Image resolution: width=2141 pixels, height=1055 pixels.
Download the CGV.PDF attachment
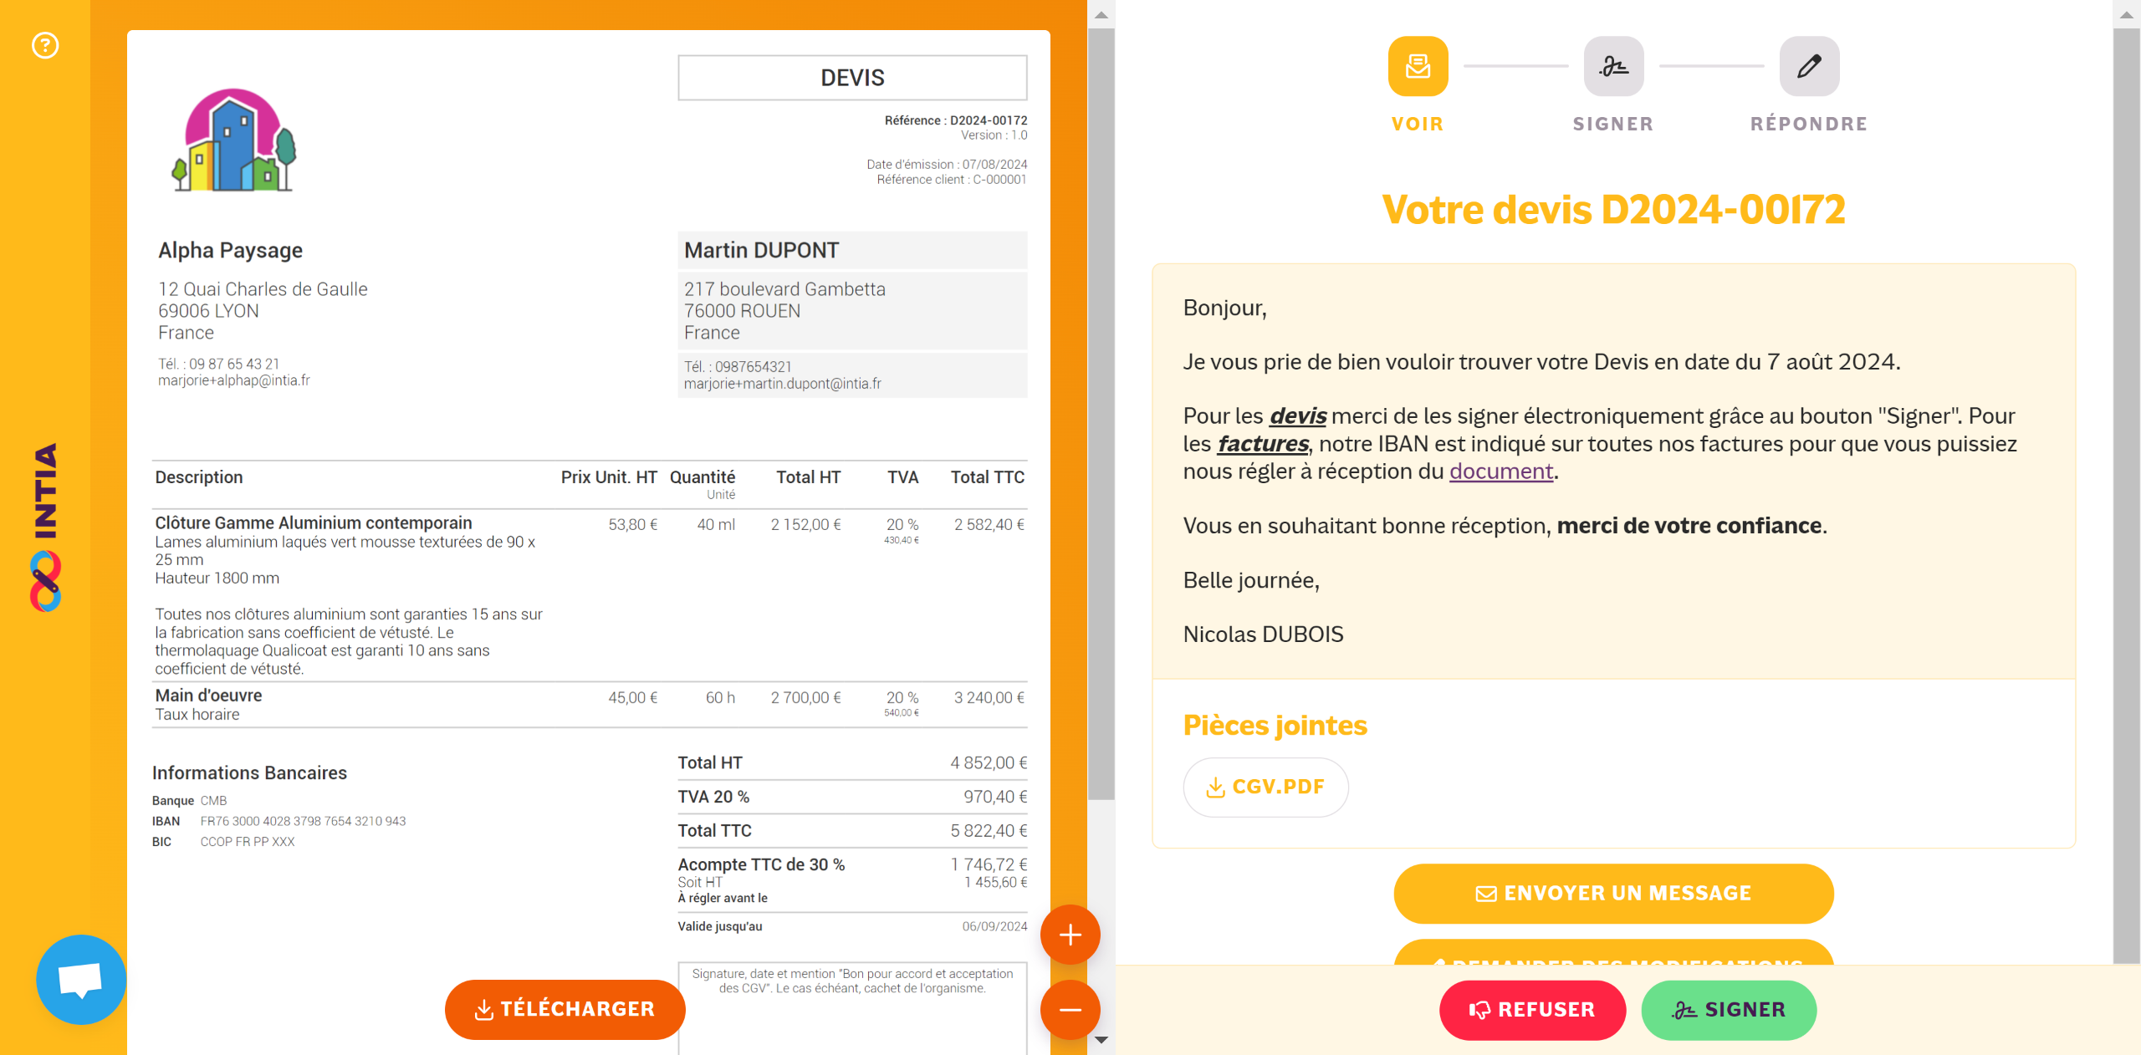click(x=1265, y=787)
